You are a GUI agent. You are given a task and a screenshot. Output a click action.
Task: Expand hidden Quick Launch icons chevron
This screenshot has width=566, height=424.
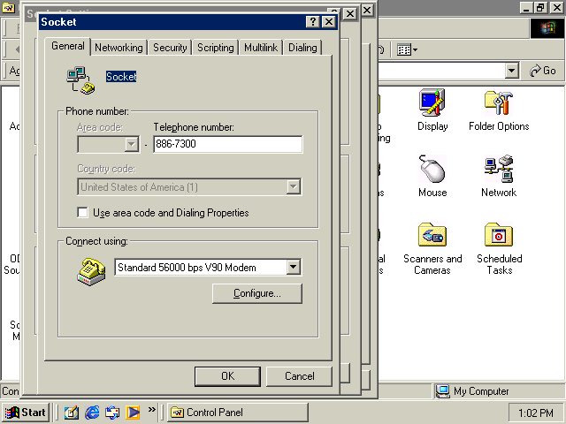coord(151,409)
